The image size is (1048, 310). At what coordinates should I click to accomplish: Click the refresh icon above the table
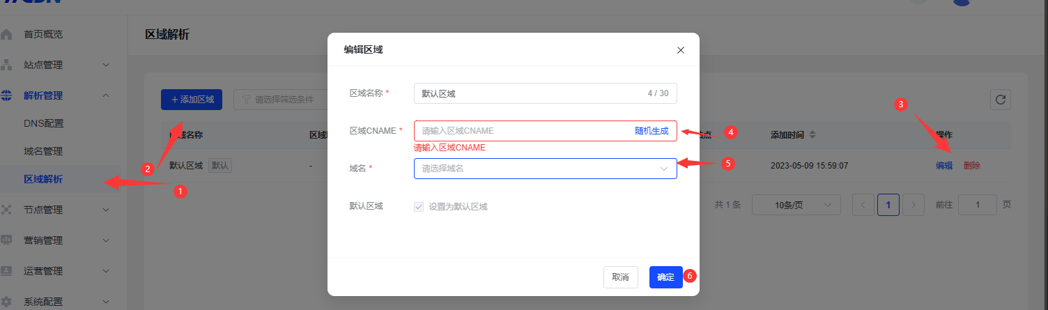(1001, 100)
